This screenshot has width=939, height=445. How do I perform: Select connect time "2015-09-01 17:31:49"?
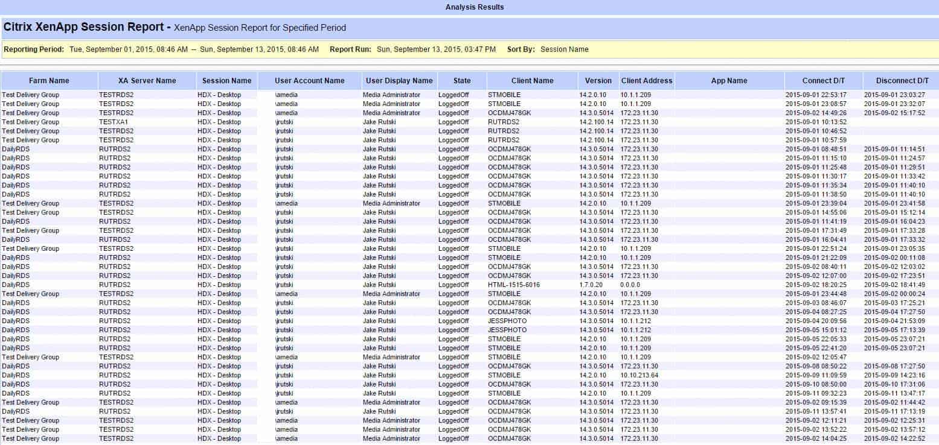[x=816, y=230]
